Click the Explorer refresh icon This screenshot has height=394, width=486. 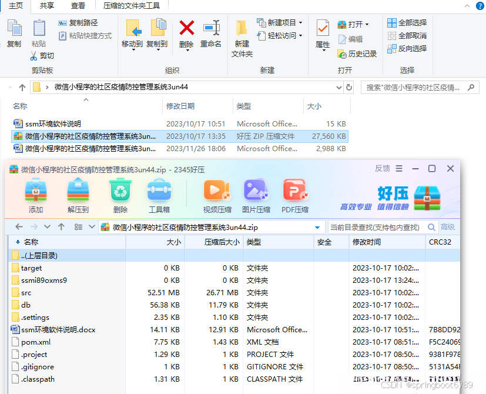tap(349, 88)
